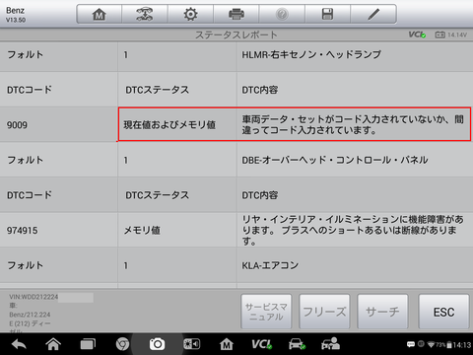The image size is (473, 355).
Task: Open the サービスマニュアル button
Action: (266, 312)
